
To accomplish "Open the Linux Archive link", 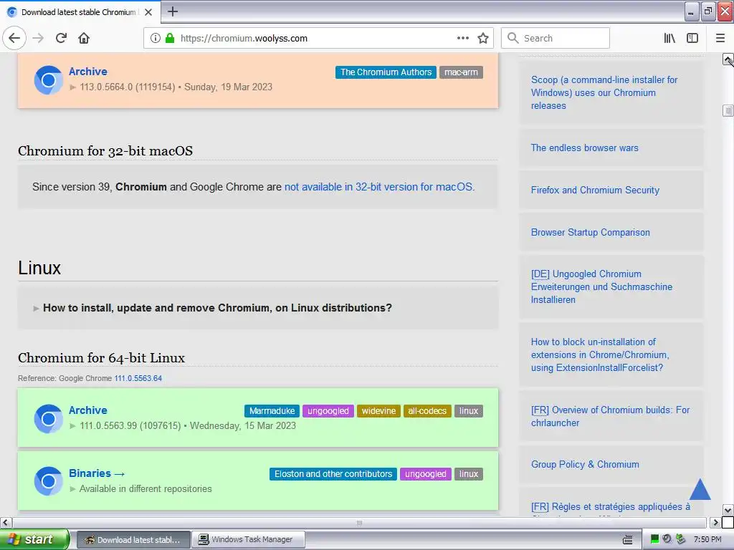I will coord(88,410).
